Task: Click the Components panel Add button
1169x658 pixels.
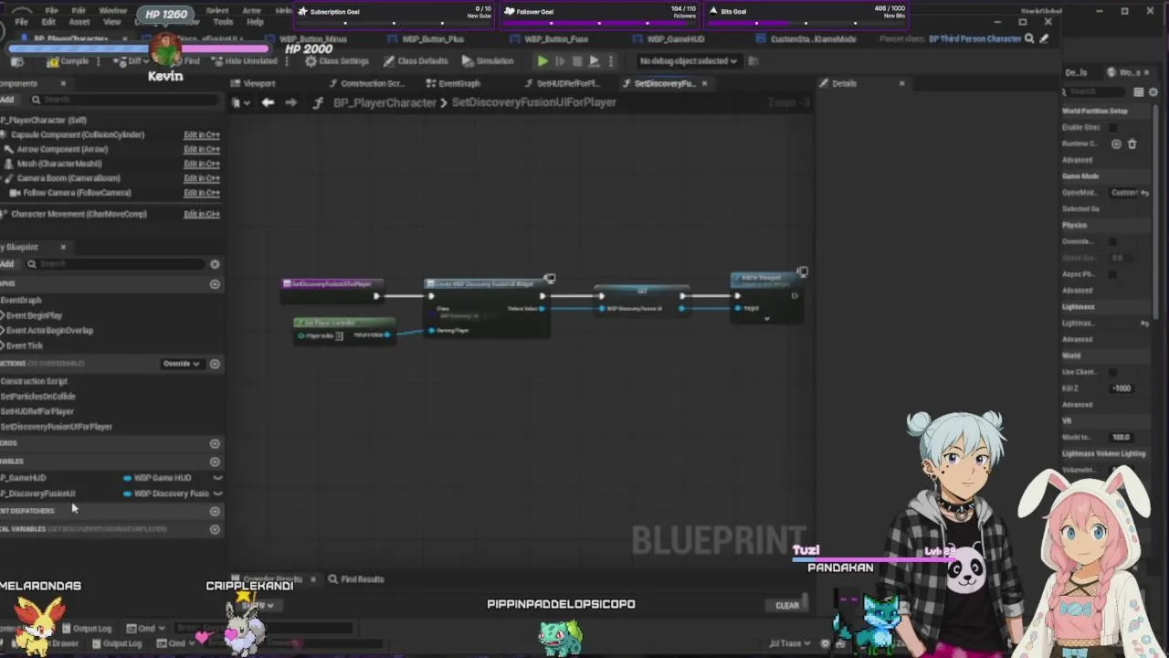Action: click(x=7, y=100)
